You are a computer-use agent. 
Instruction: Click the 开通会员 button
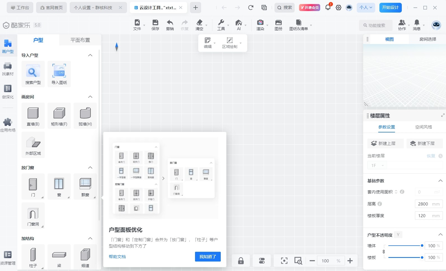click(309, 8)
